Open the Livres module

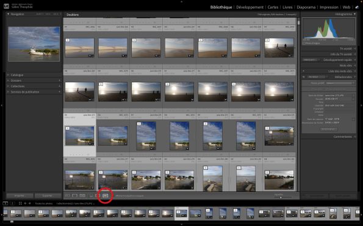point(287,7)
